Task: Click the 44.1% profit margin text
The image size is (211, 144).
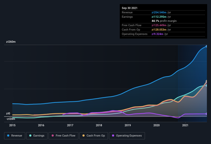Action: (164, 21)
